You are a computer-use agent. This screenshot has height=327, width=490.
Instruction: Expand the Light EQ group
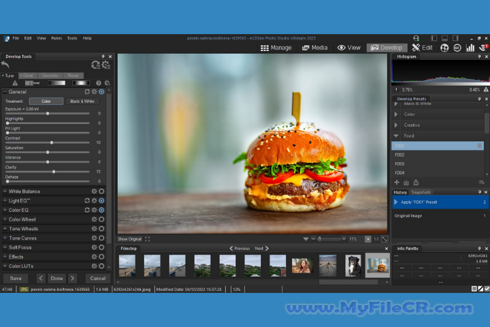click(5, 200)
